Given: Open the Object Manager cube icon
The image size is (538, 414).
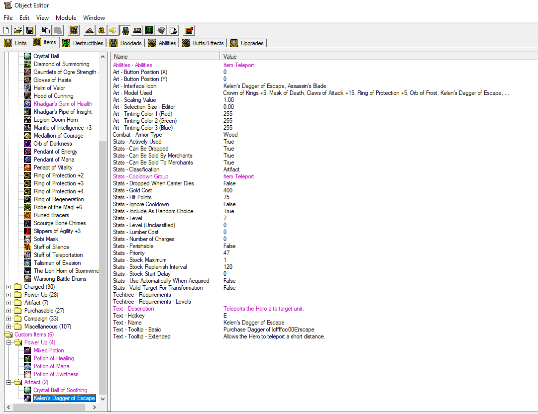Looking at the screenshot, I should pos(161,30).
